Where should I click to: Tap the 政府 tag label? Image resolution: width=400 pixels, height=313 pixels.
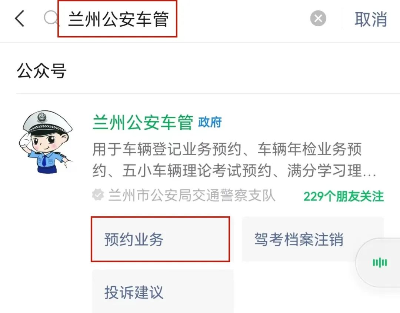[x=210, y=122]
